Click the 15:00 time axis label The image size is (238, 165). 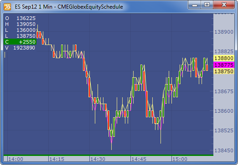[x=180, y=159]
